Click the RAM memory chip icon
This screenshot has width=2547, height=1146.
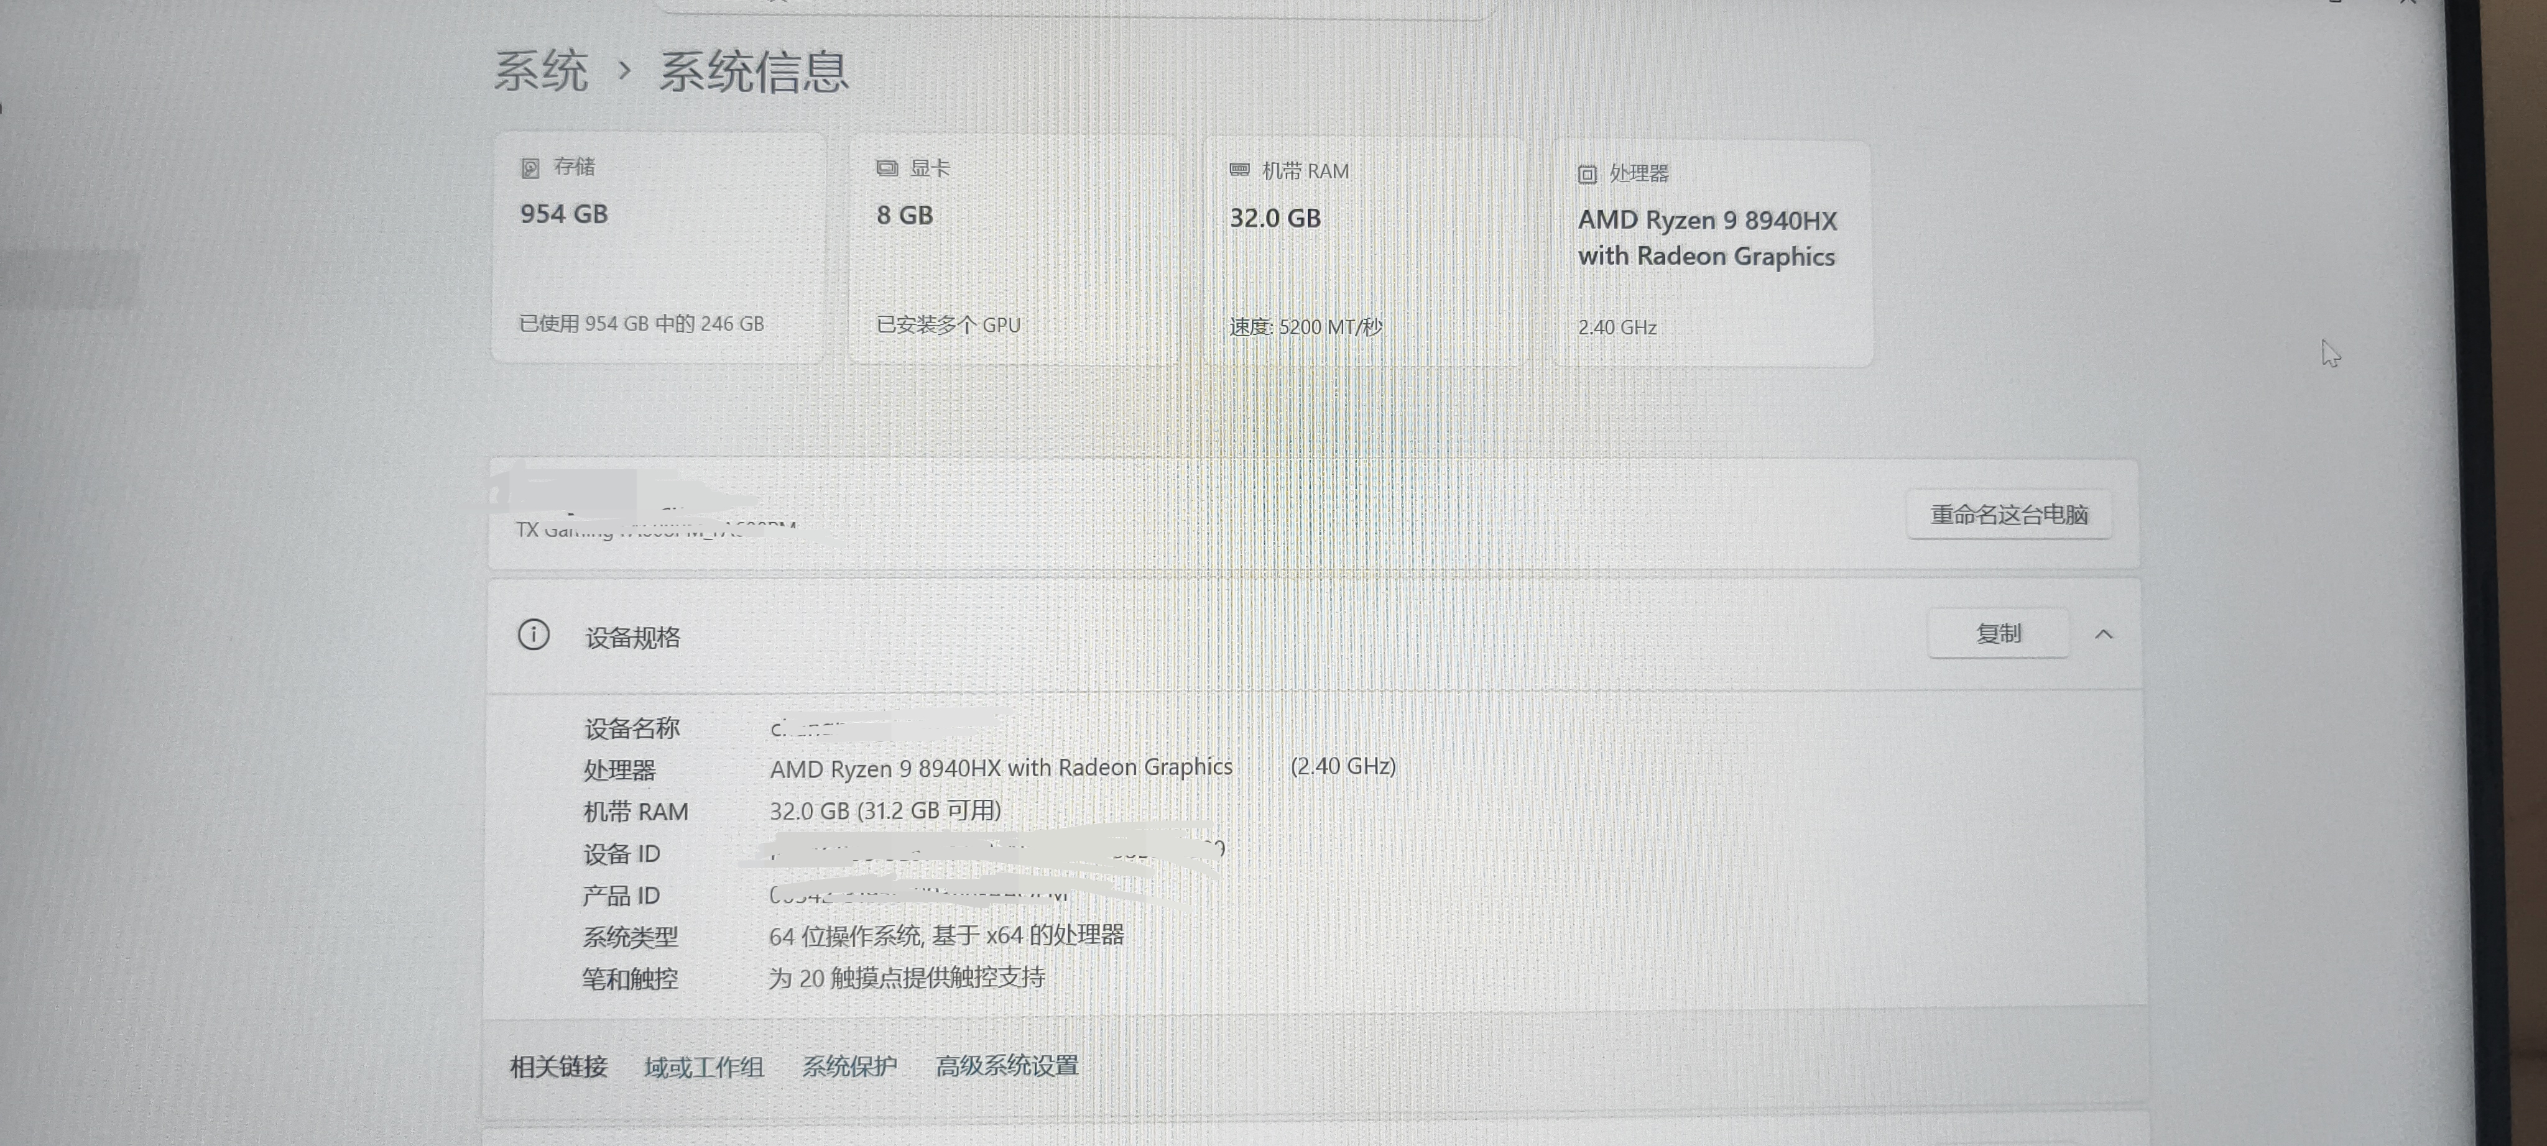click(x=1239, y=171)
